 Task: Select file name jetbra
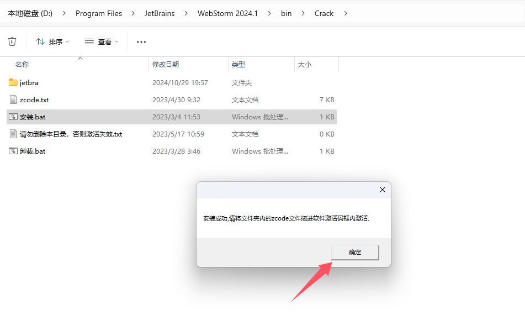click(29, 82)
